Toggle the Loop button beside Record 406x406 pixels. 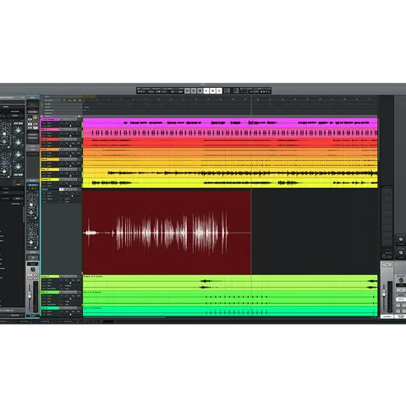click(219, 91)
